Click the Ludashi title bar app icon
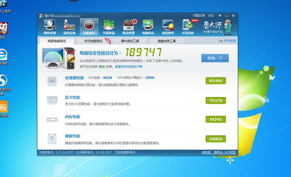The image size is (291, 177). [41, 16]
